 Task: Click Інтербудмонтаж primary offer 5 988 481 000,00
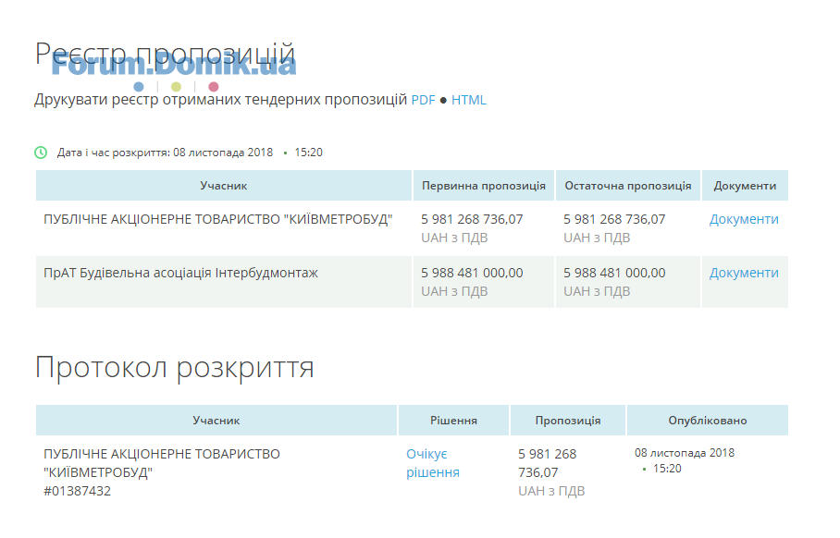pyautogui.click(x=472, y=273)
